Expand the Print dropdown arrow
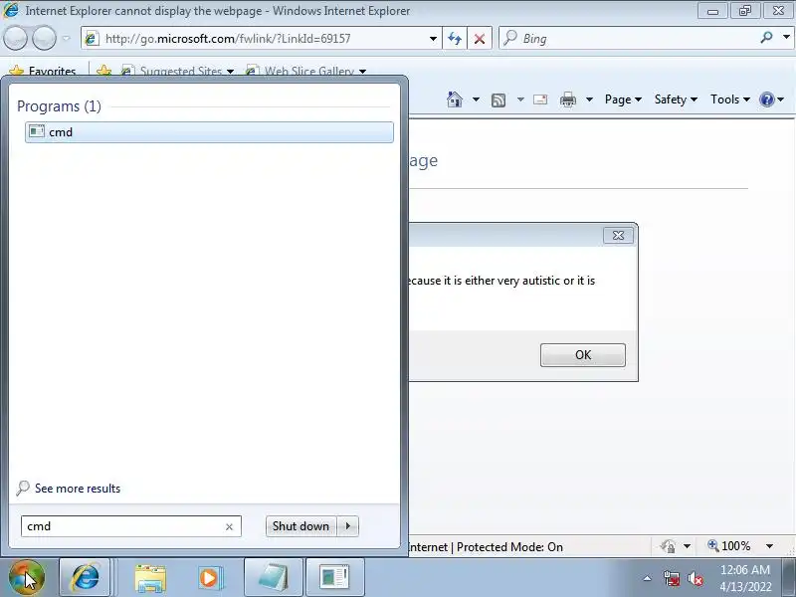Image resolution: width=796 pixels, height=597 pixels. coord(589,99)
